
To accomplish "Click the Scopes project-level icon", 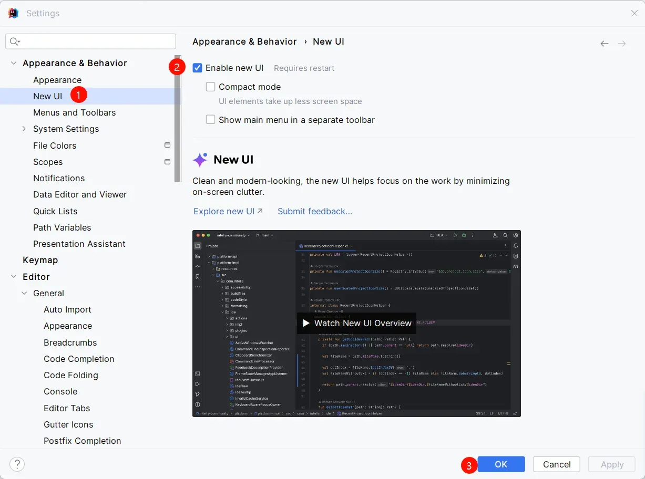I will point(167,162).
